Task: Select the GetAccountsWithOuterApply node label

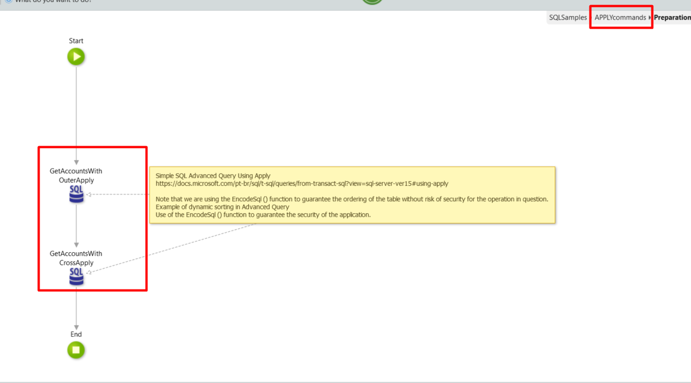Action: click(76, 175)
